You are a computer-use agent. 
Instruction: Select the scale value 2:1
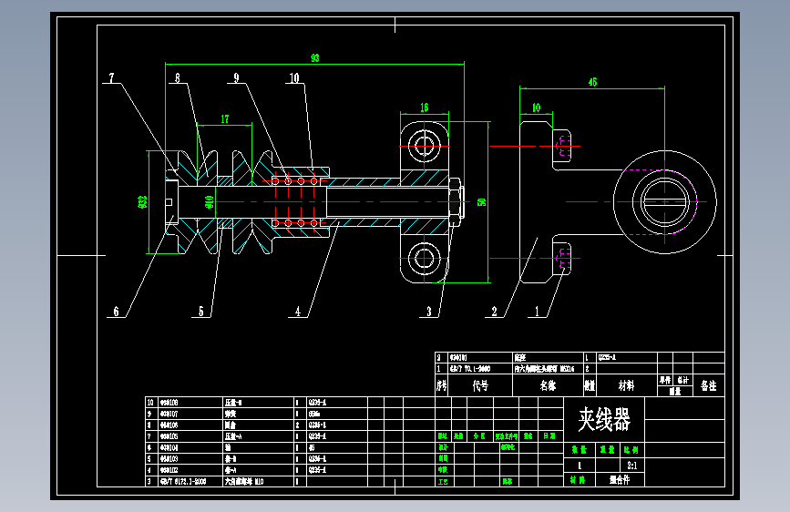tap(631, 466)
